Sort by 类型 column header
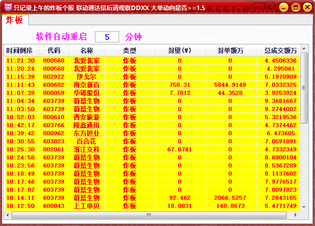The image size is (315, 226). (x=130, y=50)
